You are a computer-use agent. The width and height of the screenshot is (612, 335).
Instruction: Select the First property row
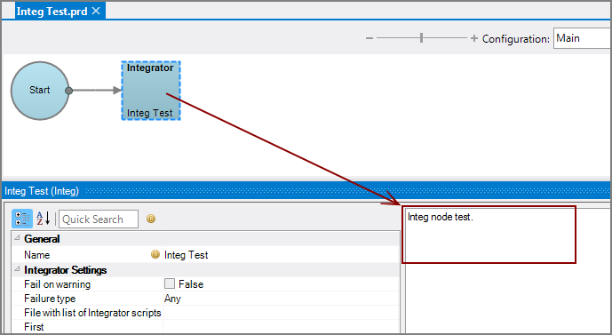(x=206, y=327)
